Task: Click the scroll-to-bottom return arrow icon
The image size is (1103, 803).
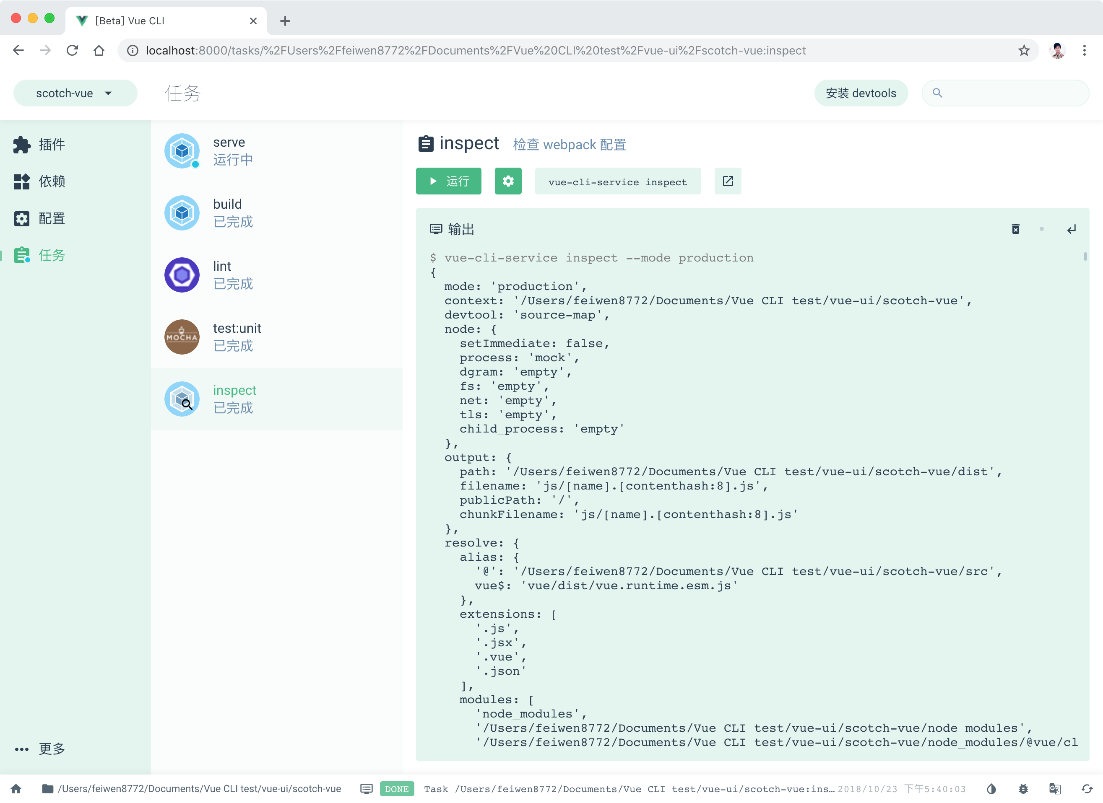Action: pos(1072,229)
